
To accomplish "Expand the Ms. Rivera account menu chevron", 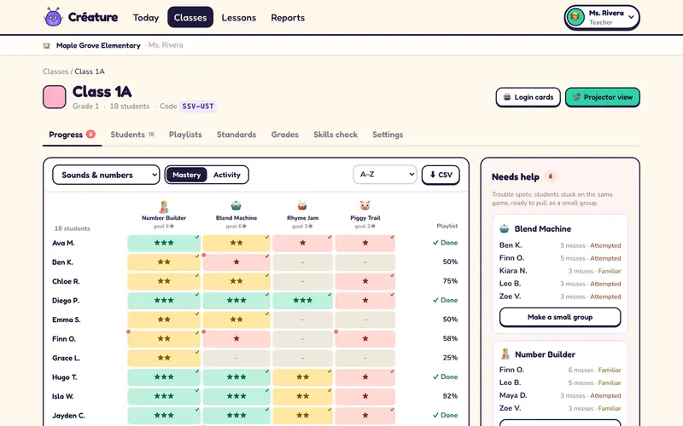I will pyautogui.click(x=631, y=17).
